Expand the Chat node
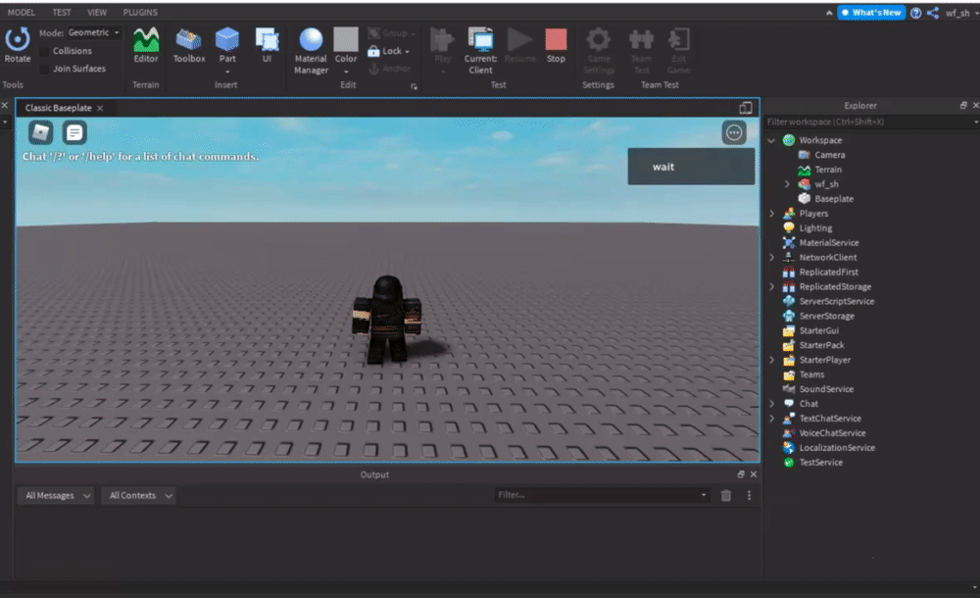 pyautogui.click(x=771, y=404)
